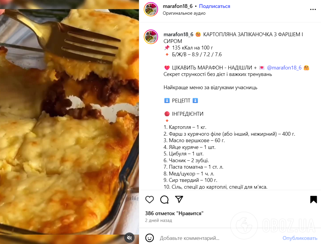321x244 pixels.
Task: Like the post with the heart icon
Action: click(x=150, y=200)
